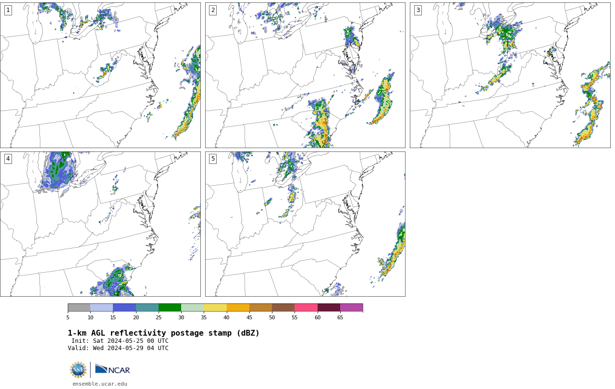Select the orange 40-45 dBZ swatch
615x389 pixels.
click(238, 308)
